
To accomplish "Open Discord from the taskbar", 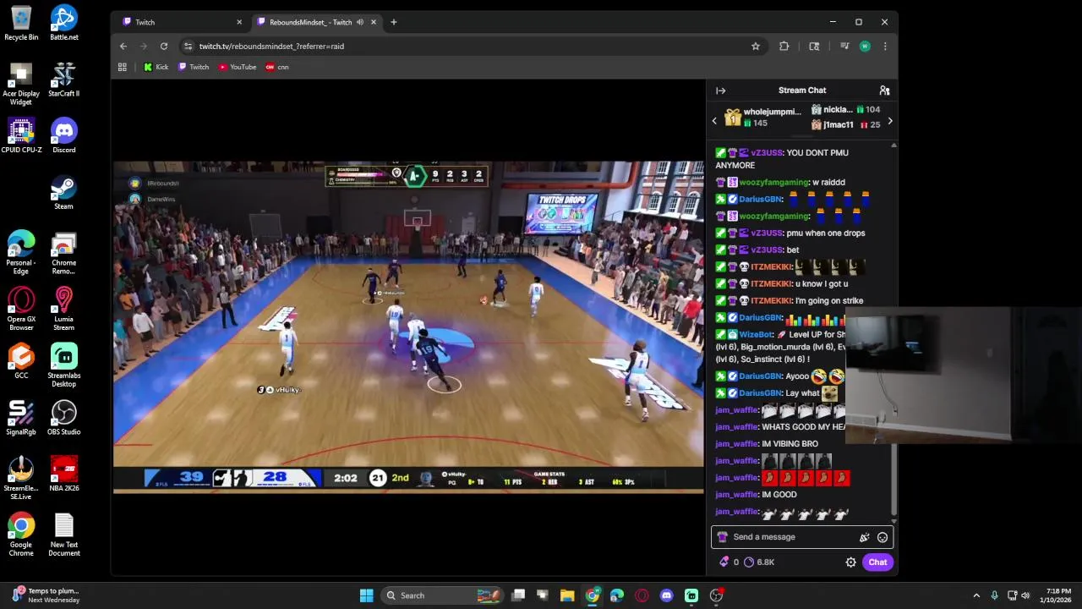I will pos(666,595).
